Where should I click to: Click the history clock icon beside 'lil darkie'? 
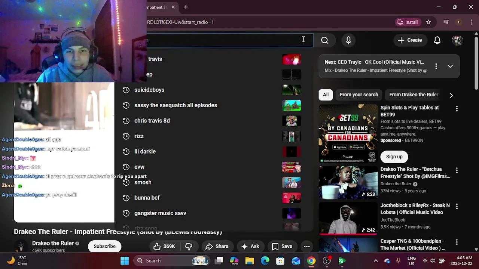[126, 152]
